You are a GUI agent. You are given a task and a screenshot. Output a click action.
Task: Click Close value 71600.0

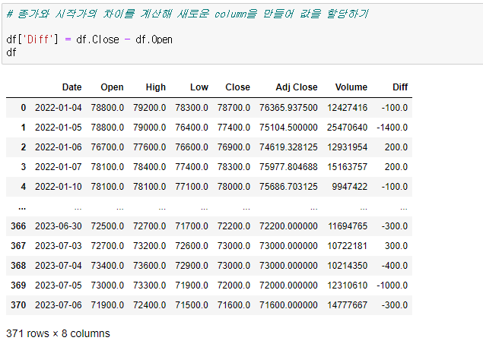[234, 304]
